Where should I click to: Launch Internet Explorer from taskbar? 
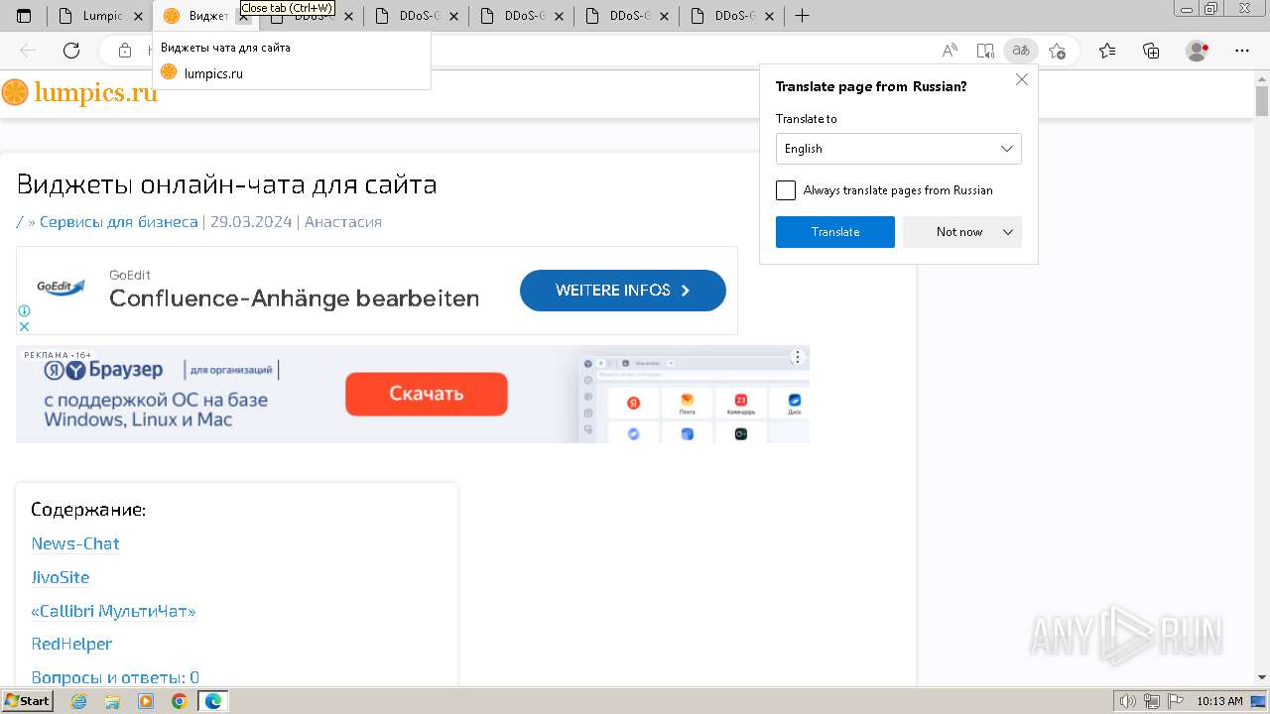(78, 701)
